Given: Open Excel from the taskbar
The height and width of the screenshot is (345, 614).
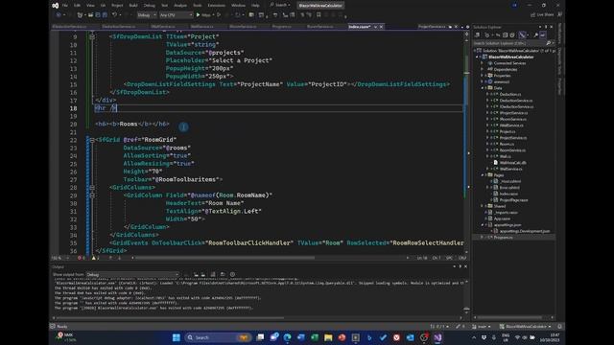Looking at the screenshot, I should (315, 337).
